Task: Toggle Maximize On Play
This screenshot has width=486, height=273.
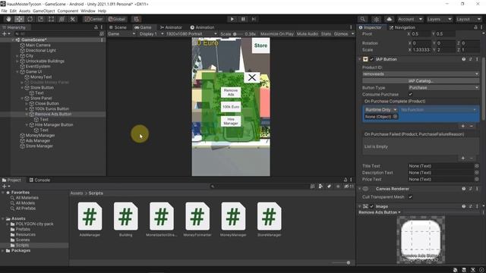Action: tap(276, 33)
